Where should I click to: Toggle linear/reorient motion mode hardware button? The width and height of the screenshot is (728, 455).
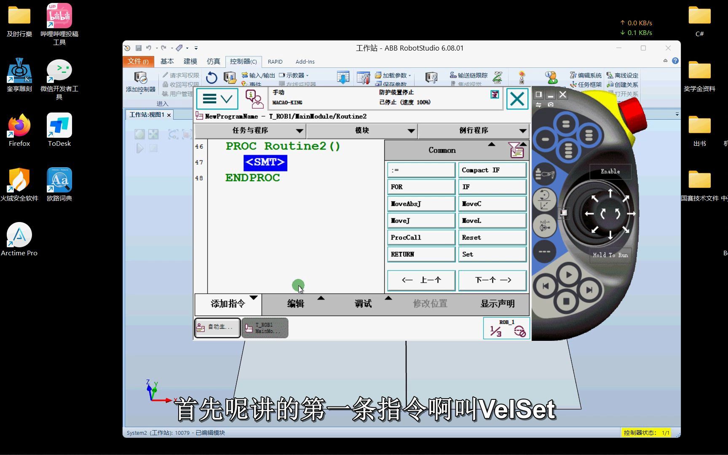point(544,200)
